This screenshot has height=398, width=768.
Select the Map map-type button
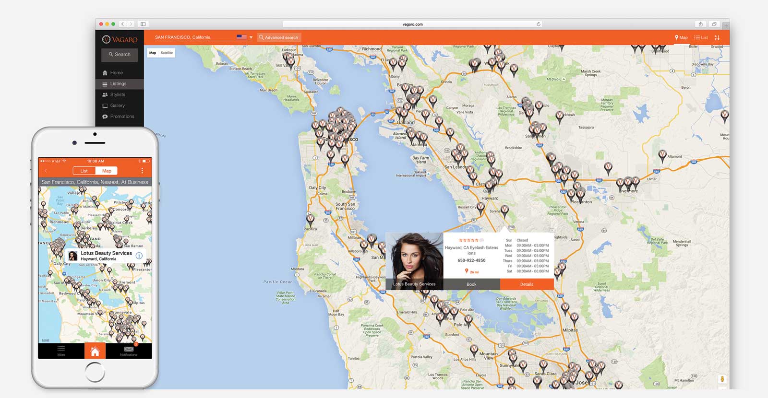click(153, 53)
